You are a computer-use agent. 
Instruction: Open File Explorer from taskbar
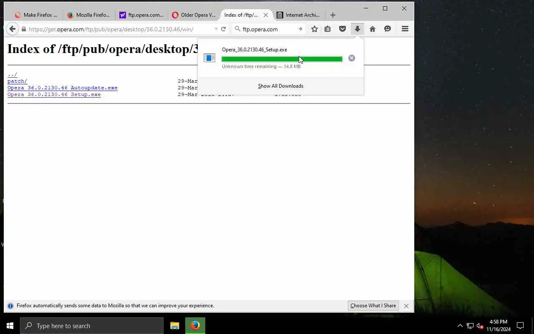pyautogui.click(x=175, y=326)
